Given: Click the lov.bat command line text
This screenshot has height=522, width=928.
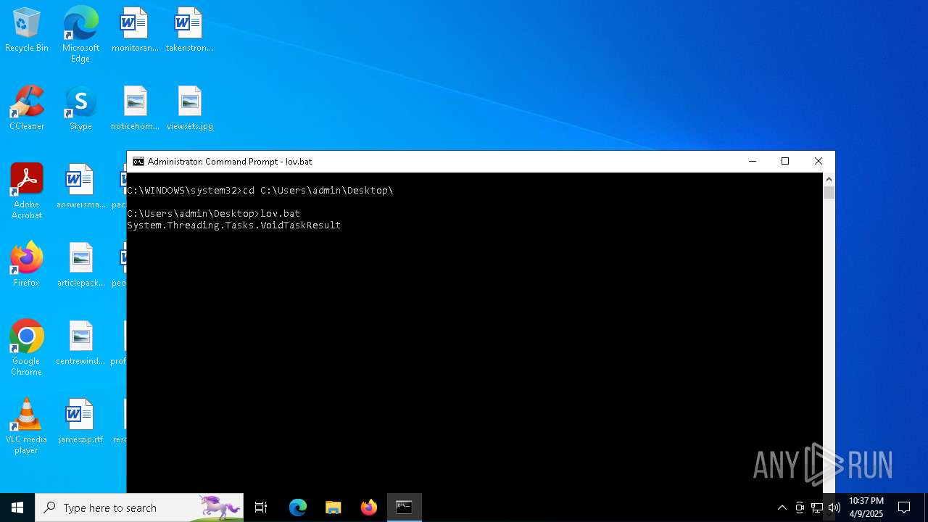Looking at the screenshot, I should pos(280,214).
